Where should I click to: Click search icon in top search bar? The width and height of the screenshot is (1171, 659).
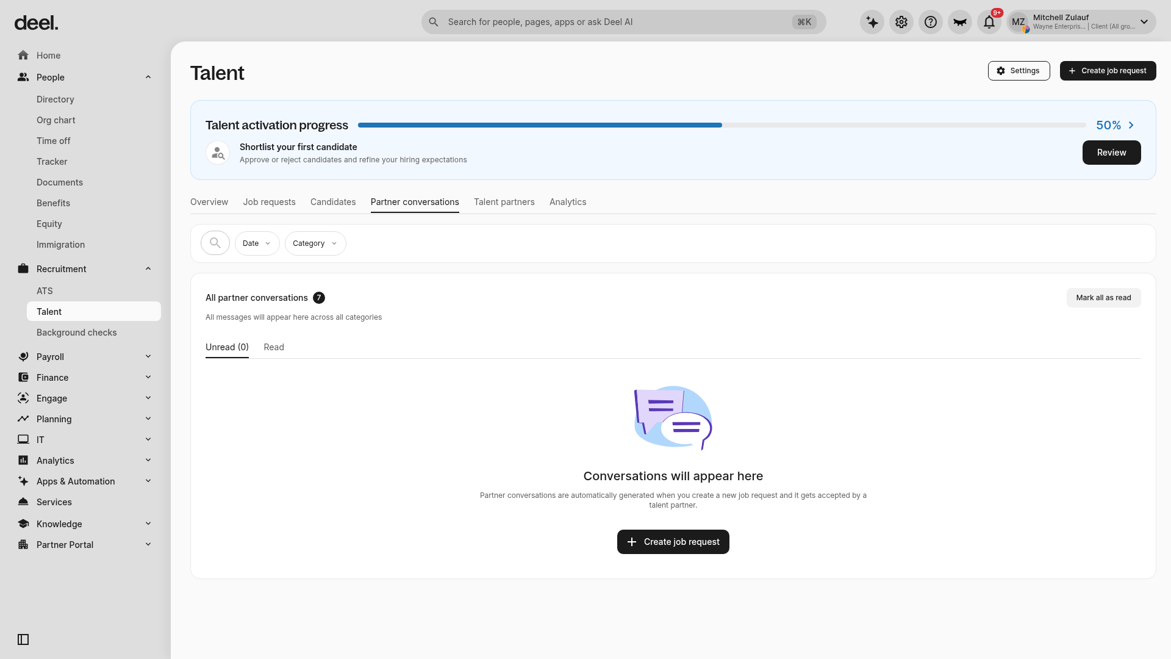click(434, 22)
